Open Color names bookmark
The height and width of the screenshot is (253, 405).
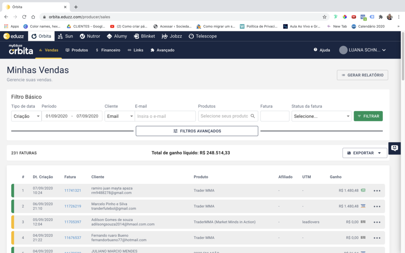[x=42, y=26]
